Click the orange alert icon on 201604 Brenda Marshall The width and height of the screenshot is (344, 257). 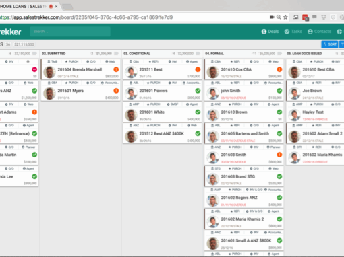116,69
